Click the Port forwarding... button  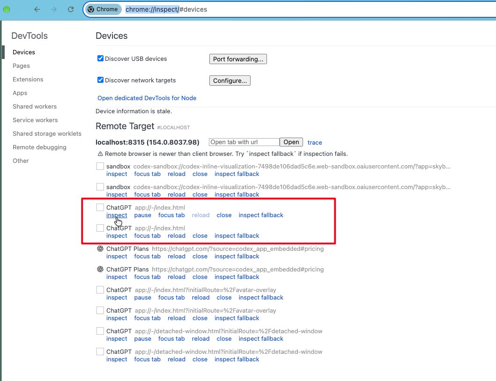click(x=238, y=59)
